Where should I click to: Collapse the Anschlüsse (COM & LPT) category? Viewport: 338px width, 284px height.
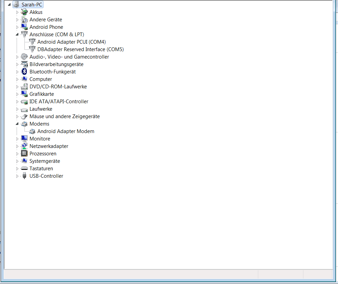click(x=17, y=35)
